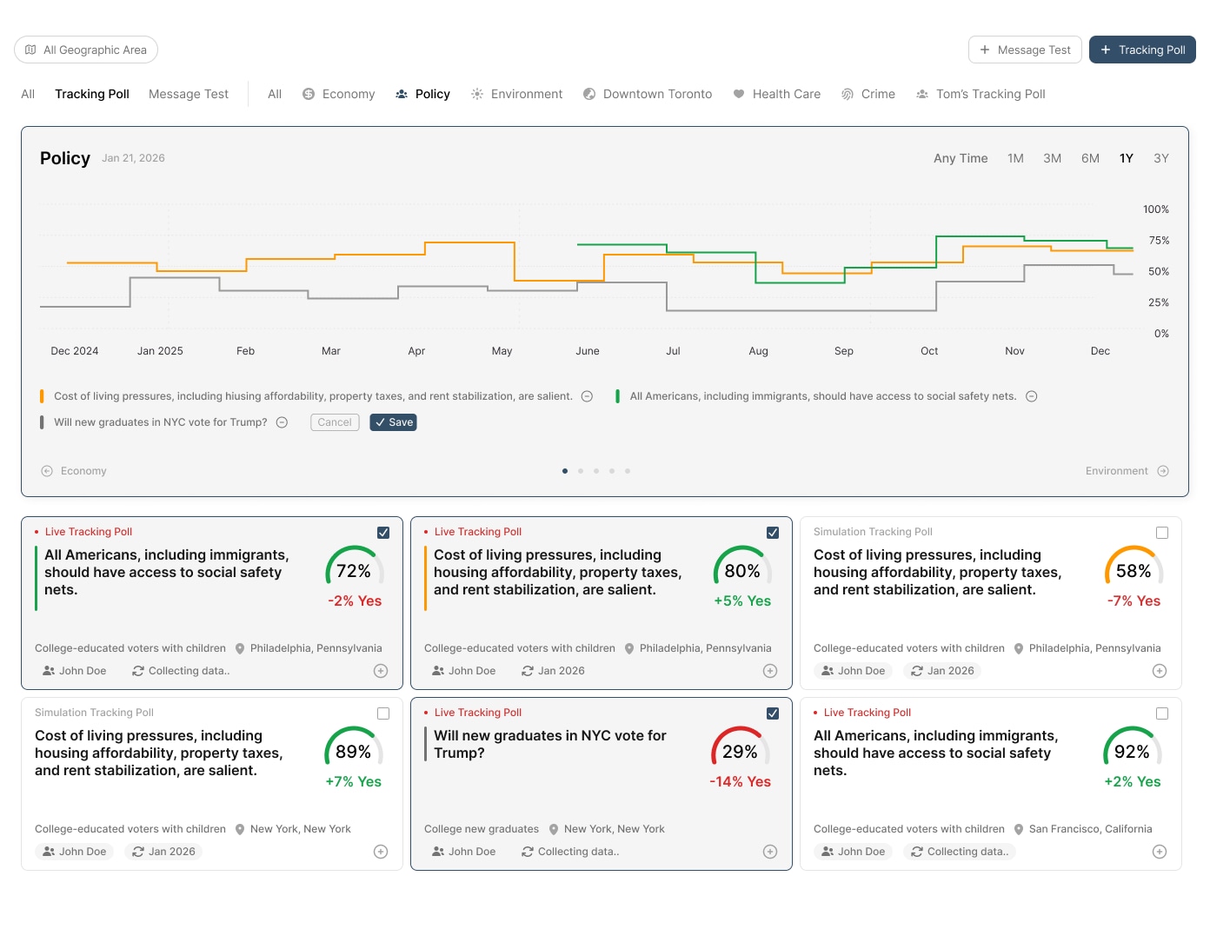
Task: Open the Health Care tab
Action: tap(776, 94)
